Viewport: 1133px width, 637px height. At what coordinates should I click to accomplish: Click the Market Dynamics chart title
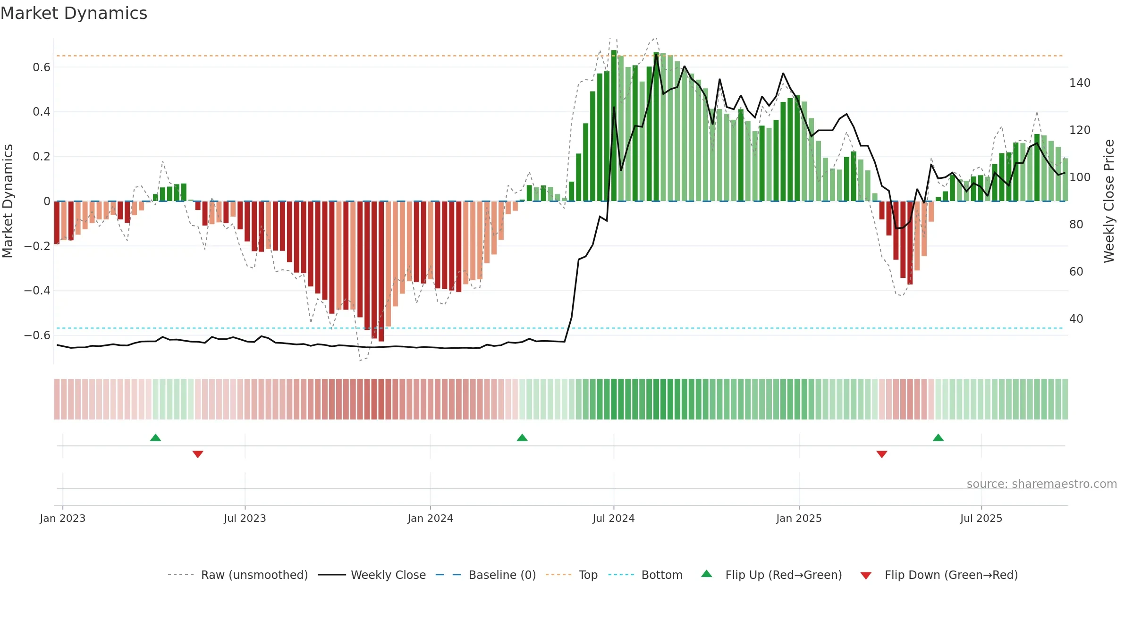coord(74,13)
